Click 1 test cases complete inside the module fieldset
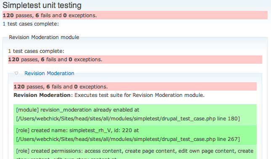The width and height of the screenshot is (271, 159). pos(36,51)
